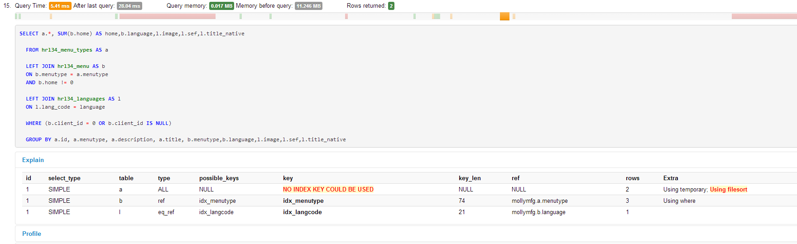Click the 'rows' column header
The height and width of the screenshot is (244, 797).
point(633,178)
